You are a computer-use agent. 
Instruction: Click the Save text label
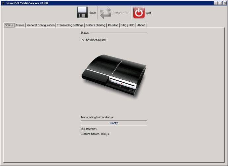(93, 13)
